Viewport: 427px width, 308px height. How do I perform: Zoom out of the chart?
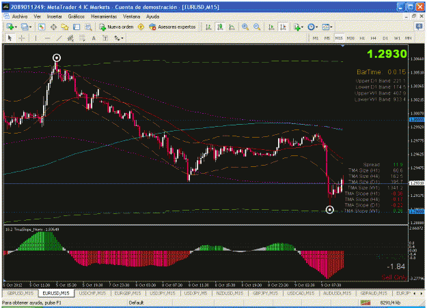(257, 27)
